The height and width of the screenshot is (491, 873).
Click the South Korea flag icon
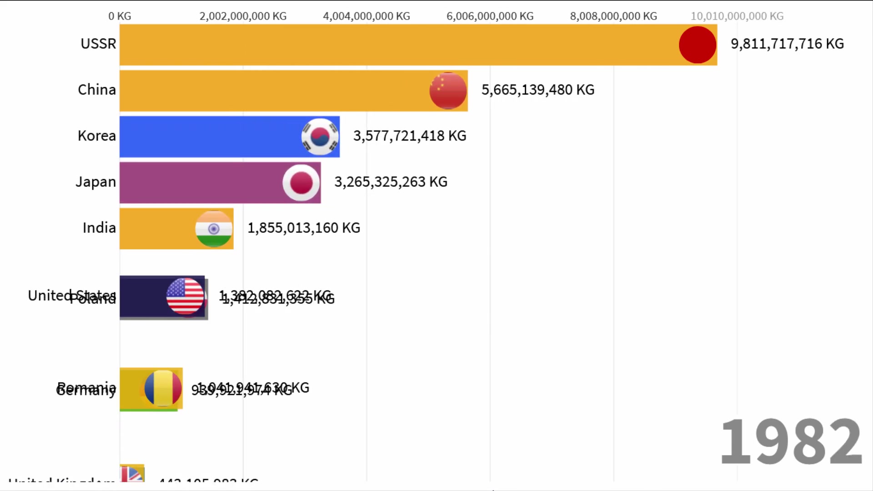[x=320, y=136]
